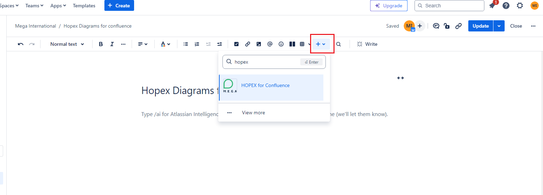Image resolution: width=543 pixels, height=195 pixels.
Task: Open the Templates menu item
Action: 84,6
